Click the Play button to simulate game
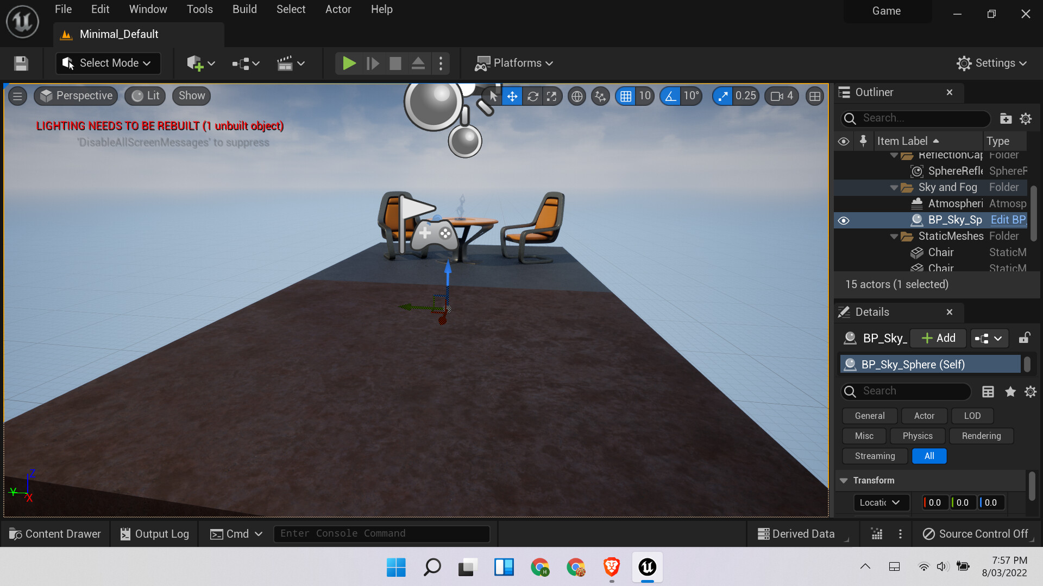Image resolution: width=1043 pixels, height=586 pixels. pyautogui.click(x=348, y=63)
